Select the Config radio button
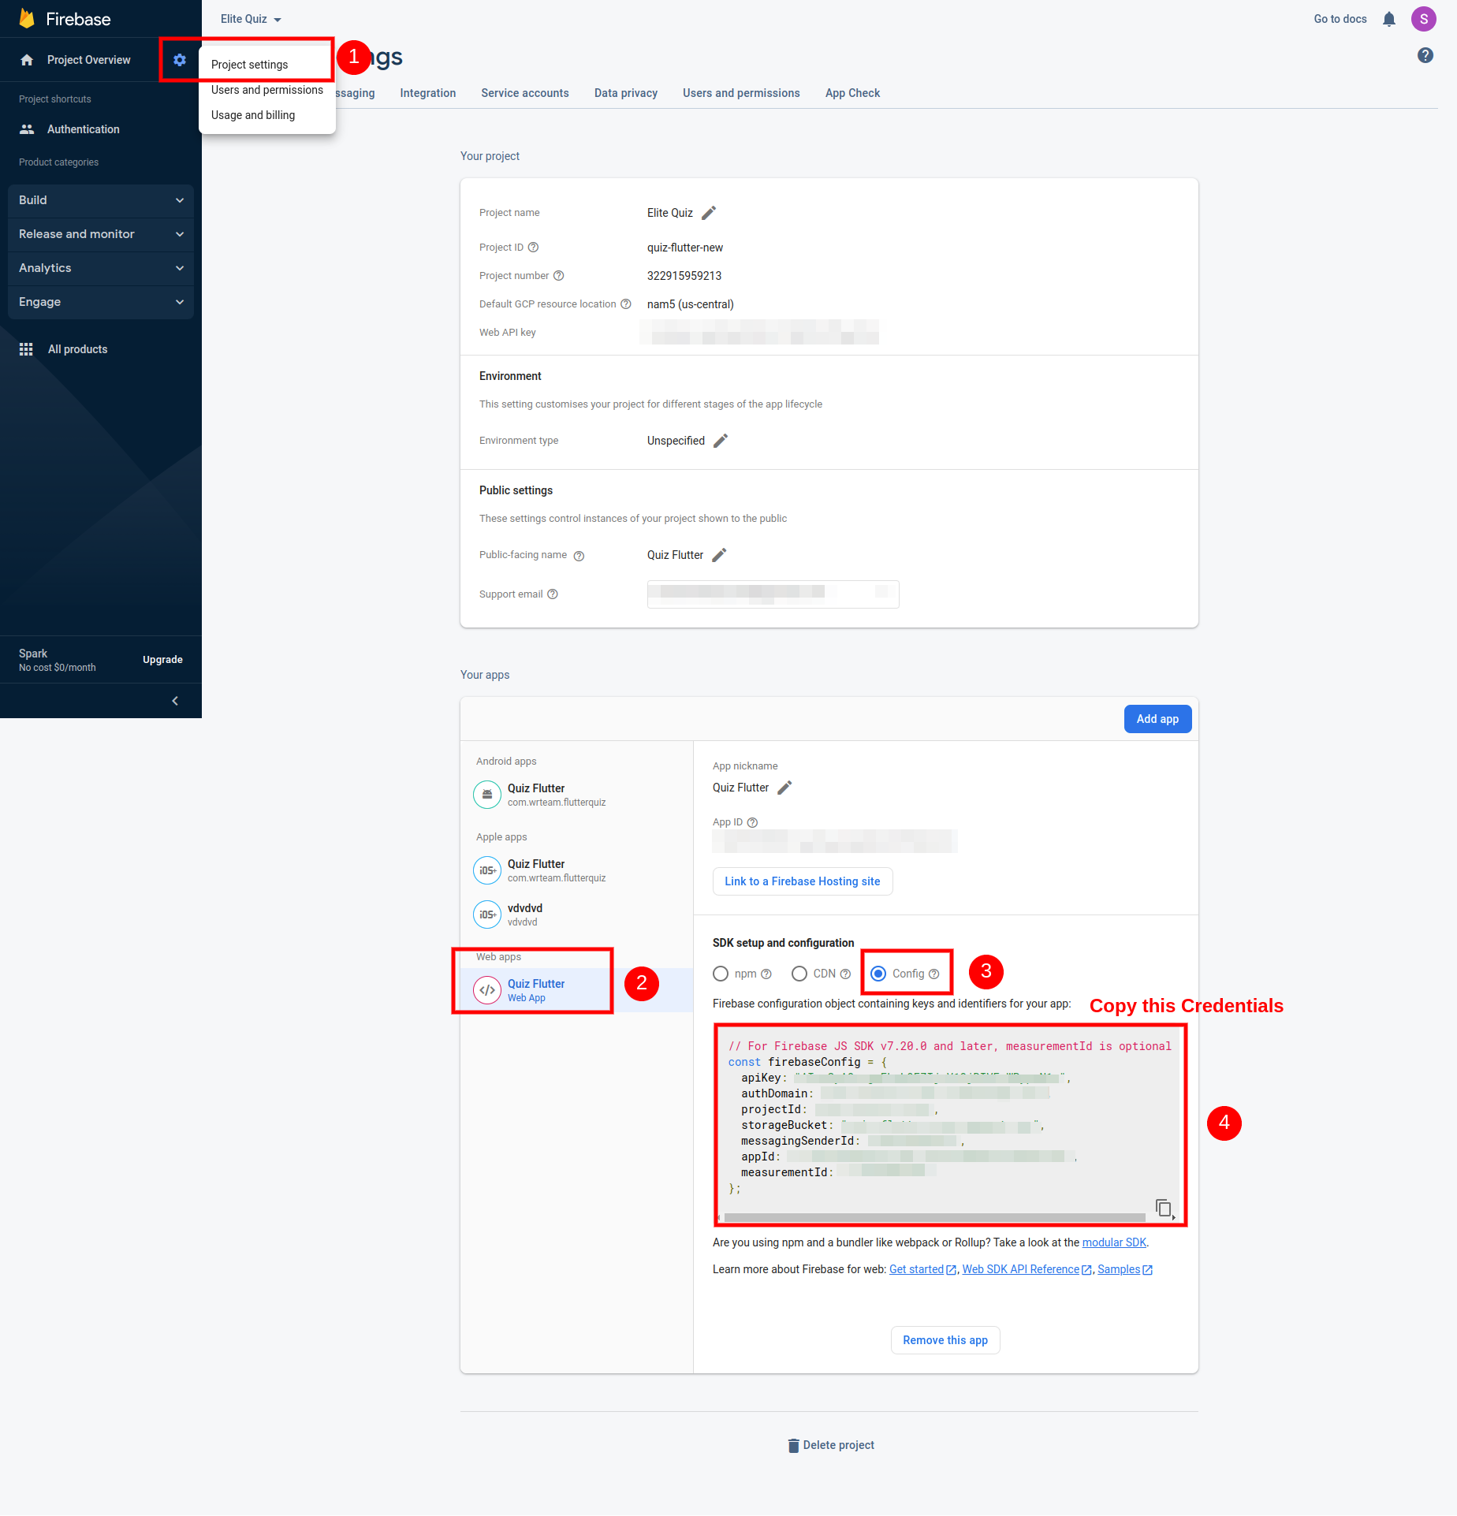This screenshot has height=1516, width=1457. 878,974
